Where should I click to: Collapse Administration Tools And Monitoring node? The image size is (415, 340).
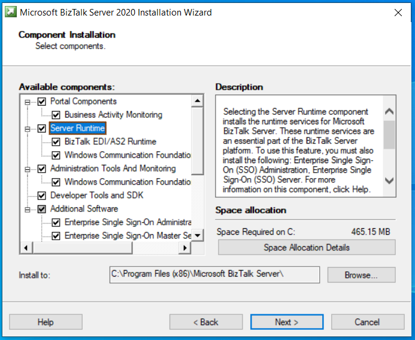coord(28,169)
